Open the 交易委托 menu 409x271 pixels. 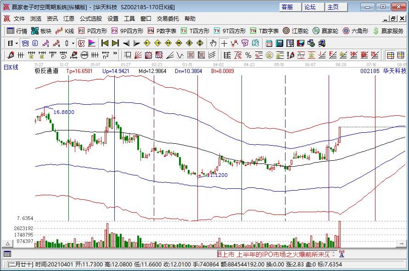pyautogui.click(x=168, y=19)
